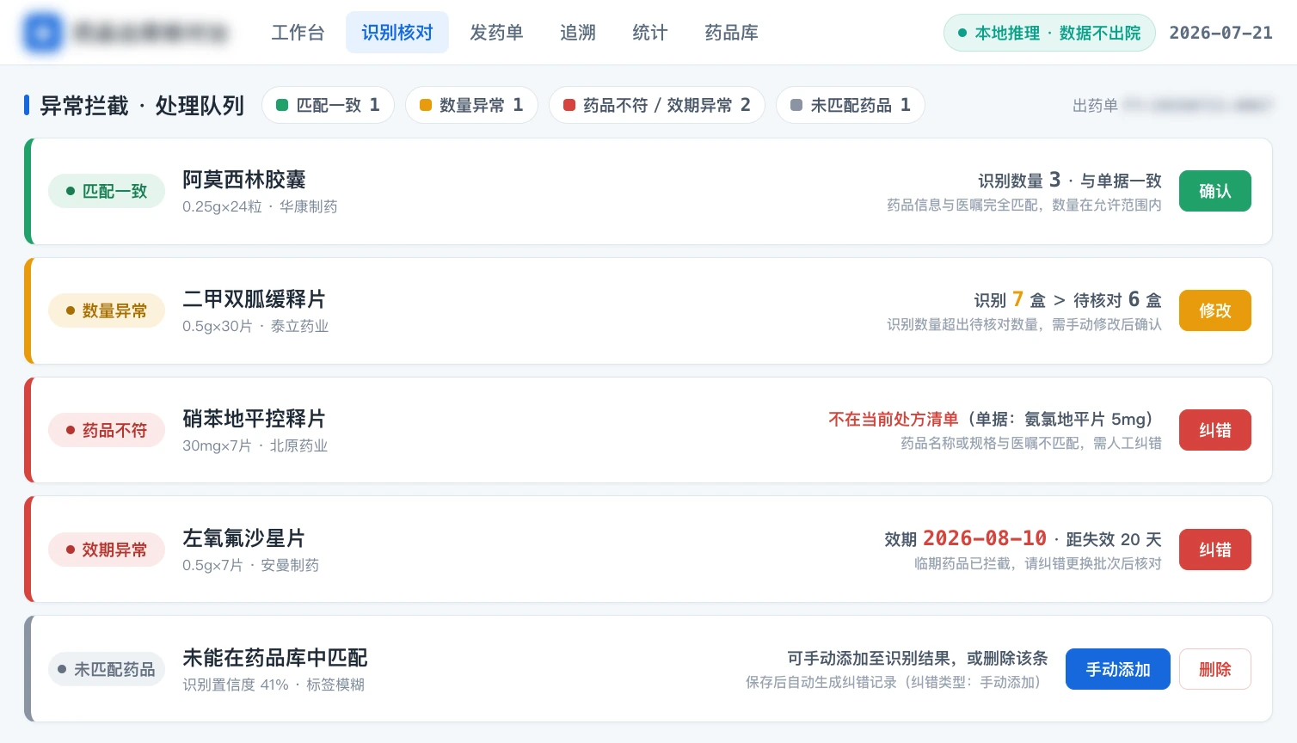Click the 删除 button
Image resolution: width=1297 pixels, height=743 pixels.
point(1214,669)
